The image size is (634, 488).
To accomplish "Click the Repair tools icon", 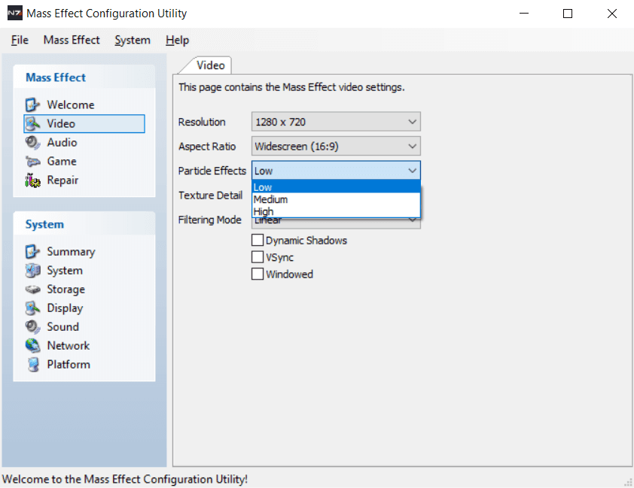I will (32, 180).
